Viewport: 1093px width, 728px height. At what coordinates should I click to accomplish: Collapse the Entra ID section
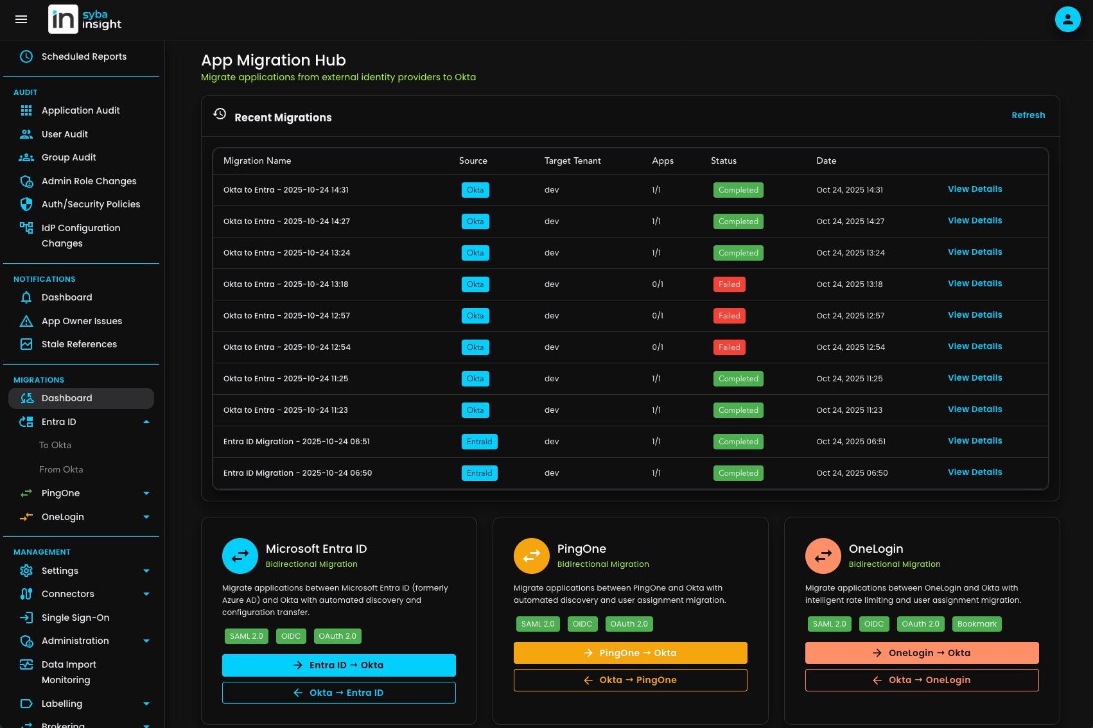click(146, 422)
